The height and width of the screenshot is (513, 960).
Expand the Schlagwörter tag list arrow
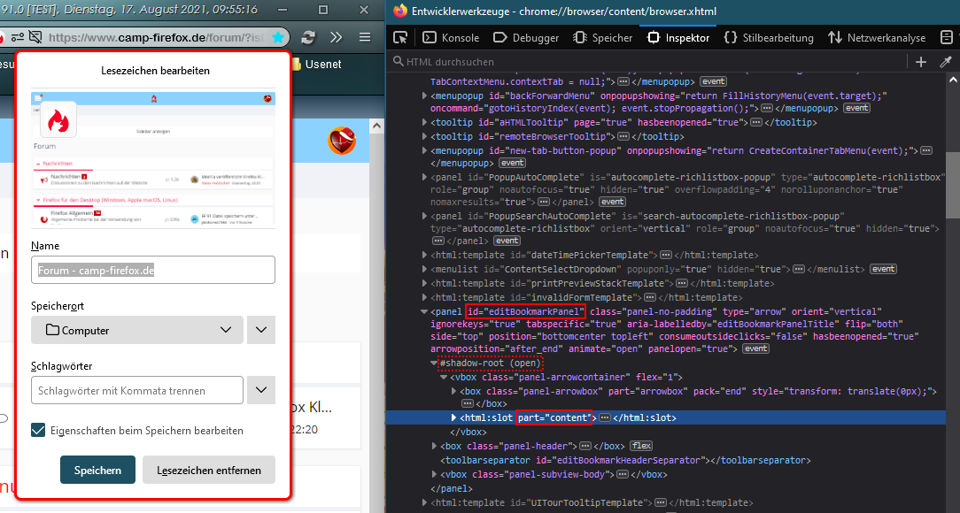pyautogui.click(x=260, y=390)
